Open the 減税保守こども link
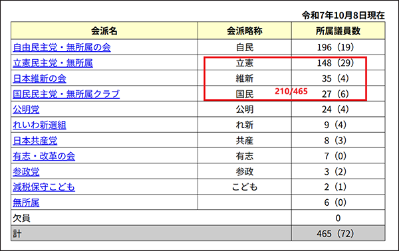The width and height of the screenshot is (399, 251). click(44, 187)
